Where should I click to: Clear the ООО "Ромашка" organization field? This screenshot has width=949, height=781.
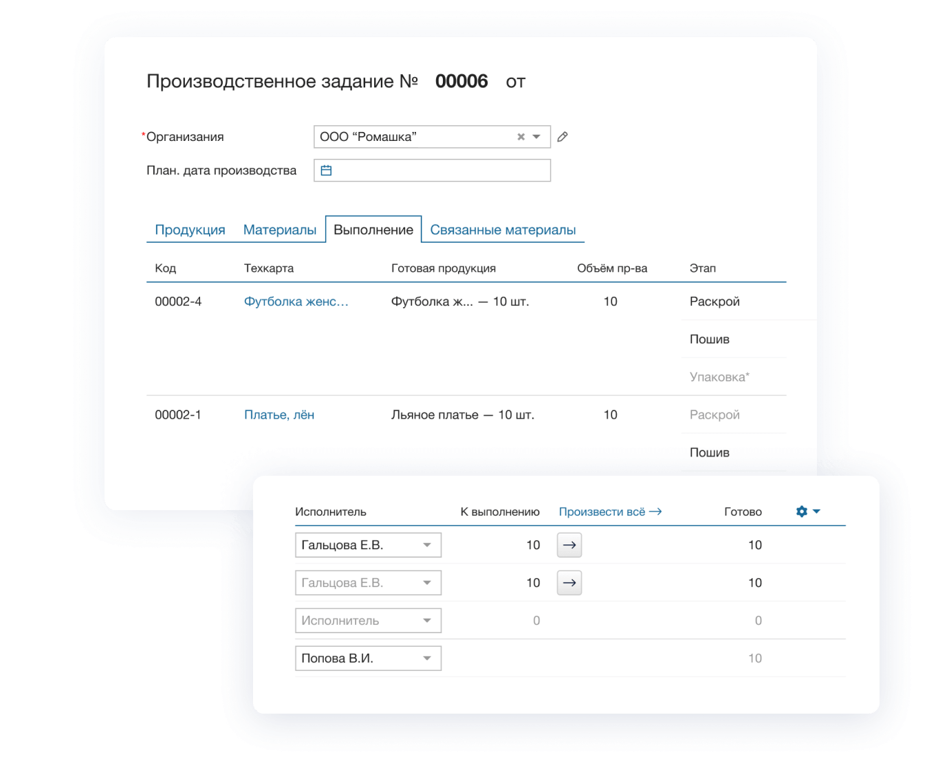(521, 137)
